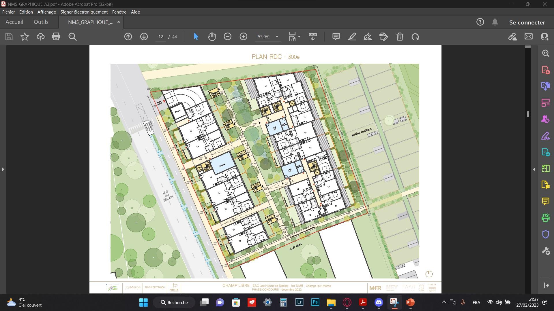
Task: Open the yellow Comment tool in right pane
Action: tap(546, 201)
